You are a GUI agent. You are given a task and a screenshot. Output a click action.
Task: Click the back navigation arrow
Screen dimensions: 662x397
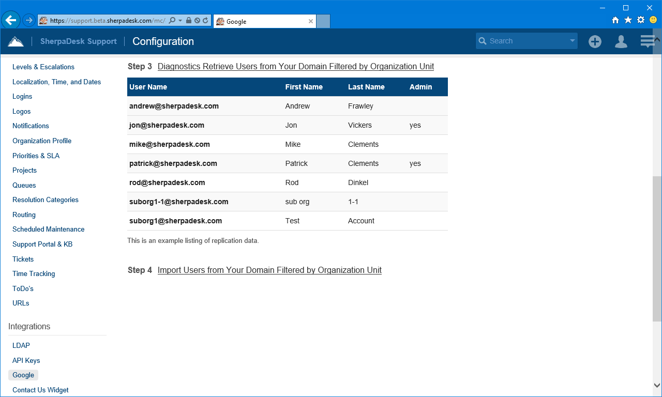tap(11, 19)
